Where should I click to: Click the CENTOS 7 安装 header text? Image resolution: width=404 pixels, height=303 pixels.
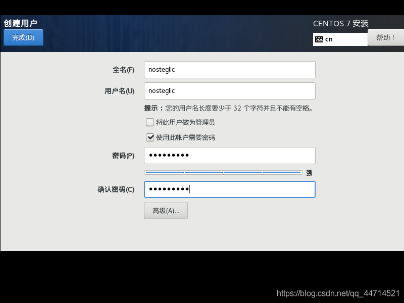[340, 23]
